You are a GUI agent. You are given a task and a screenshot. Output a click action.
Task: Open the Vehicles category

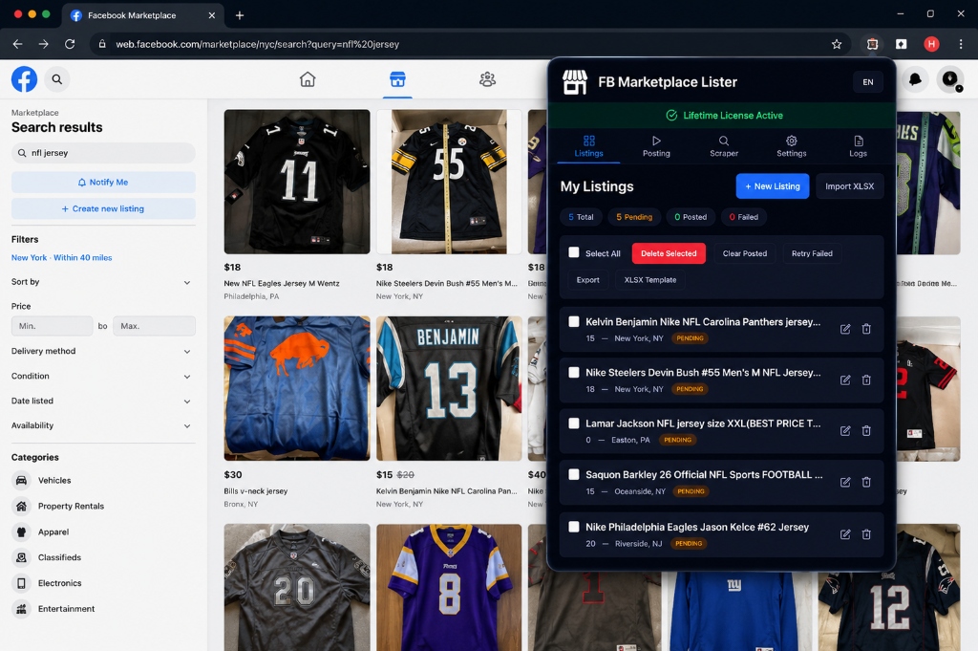(x=54, y=481)
